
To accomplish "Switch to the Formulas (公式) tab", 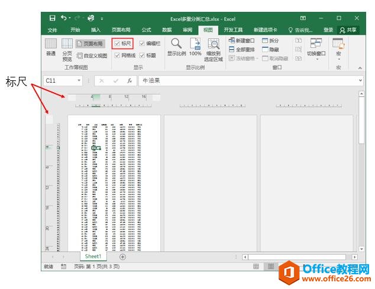I will point(146,30).
